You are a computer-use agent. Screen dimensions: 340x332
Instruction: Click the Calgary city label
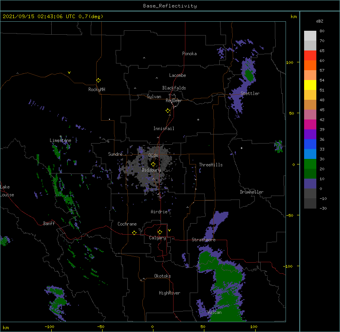158,238
